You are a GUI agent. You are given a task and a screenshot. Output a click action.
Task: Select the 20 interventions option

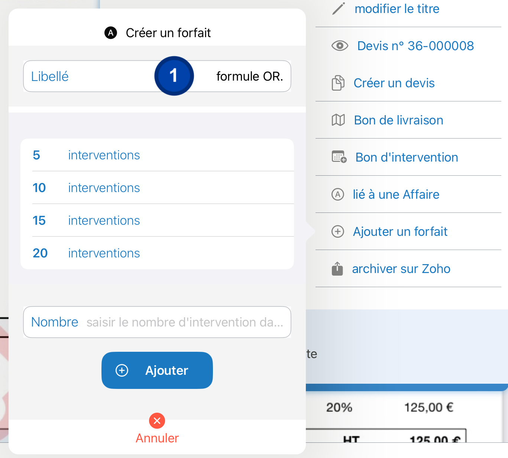[x=157, y=253]
